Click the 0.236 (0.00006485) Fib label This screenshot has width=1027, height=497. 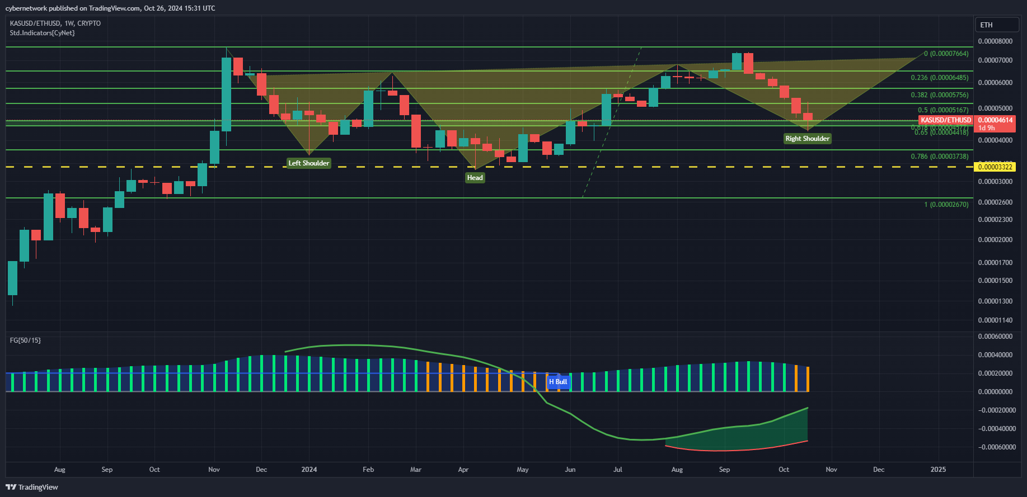point(940,78)
